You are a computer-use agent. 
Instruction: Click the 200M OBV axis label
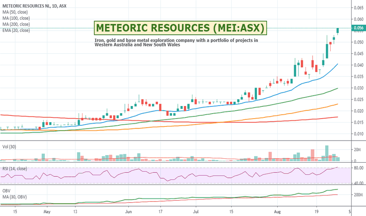pos(358,194)
